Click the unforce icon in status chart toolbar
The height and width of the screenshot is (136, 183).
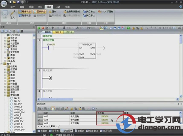(x=76, y=109)
